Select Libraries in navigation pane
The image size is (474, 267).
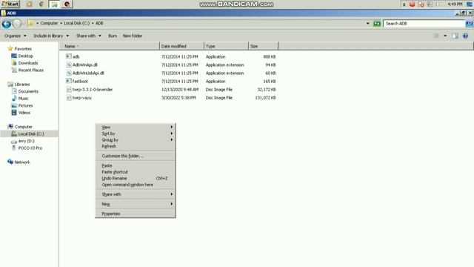pyautogui.click(x=22, y=84)
